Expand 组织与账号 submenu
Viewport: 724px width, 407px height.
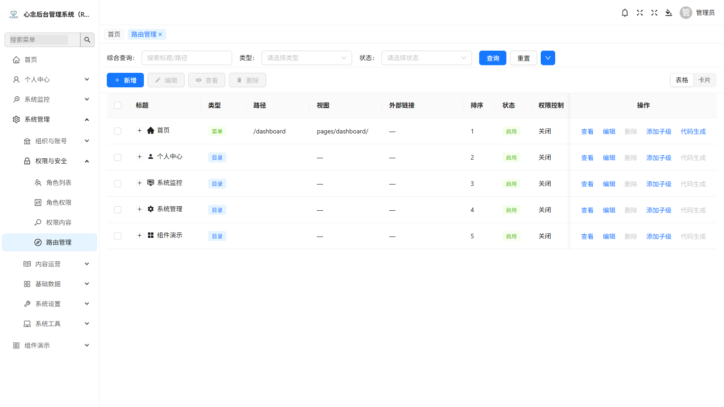point(50,141)
